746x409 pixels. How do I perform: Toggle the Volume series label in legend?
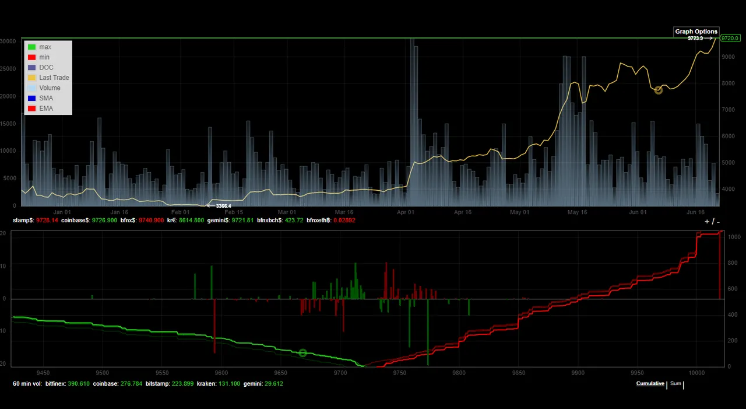click(50, 88)
